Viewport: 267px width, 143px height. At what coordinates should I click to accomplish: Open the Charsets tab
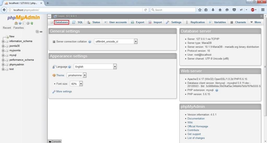pyautogui.click(x=238, y=22)
